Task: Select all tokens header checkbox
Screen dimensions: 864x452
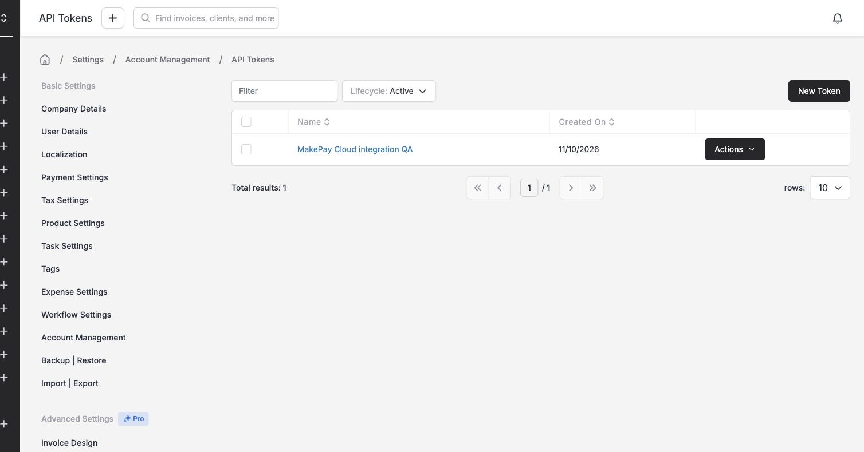Action: click(246, 122)
